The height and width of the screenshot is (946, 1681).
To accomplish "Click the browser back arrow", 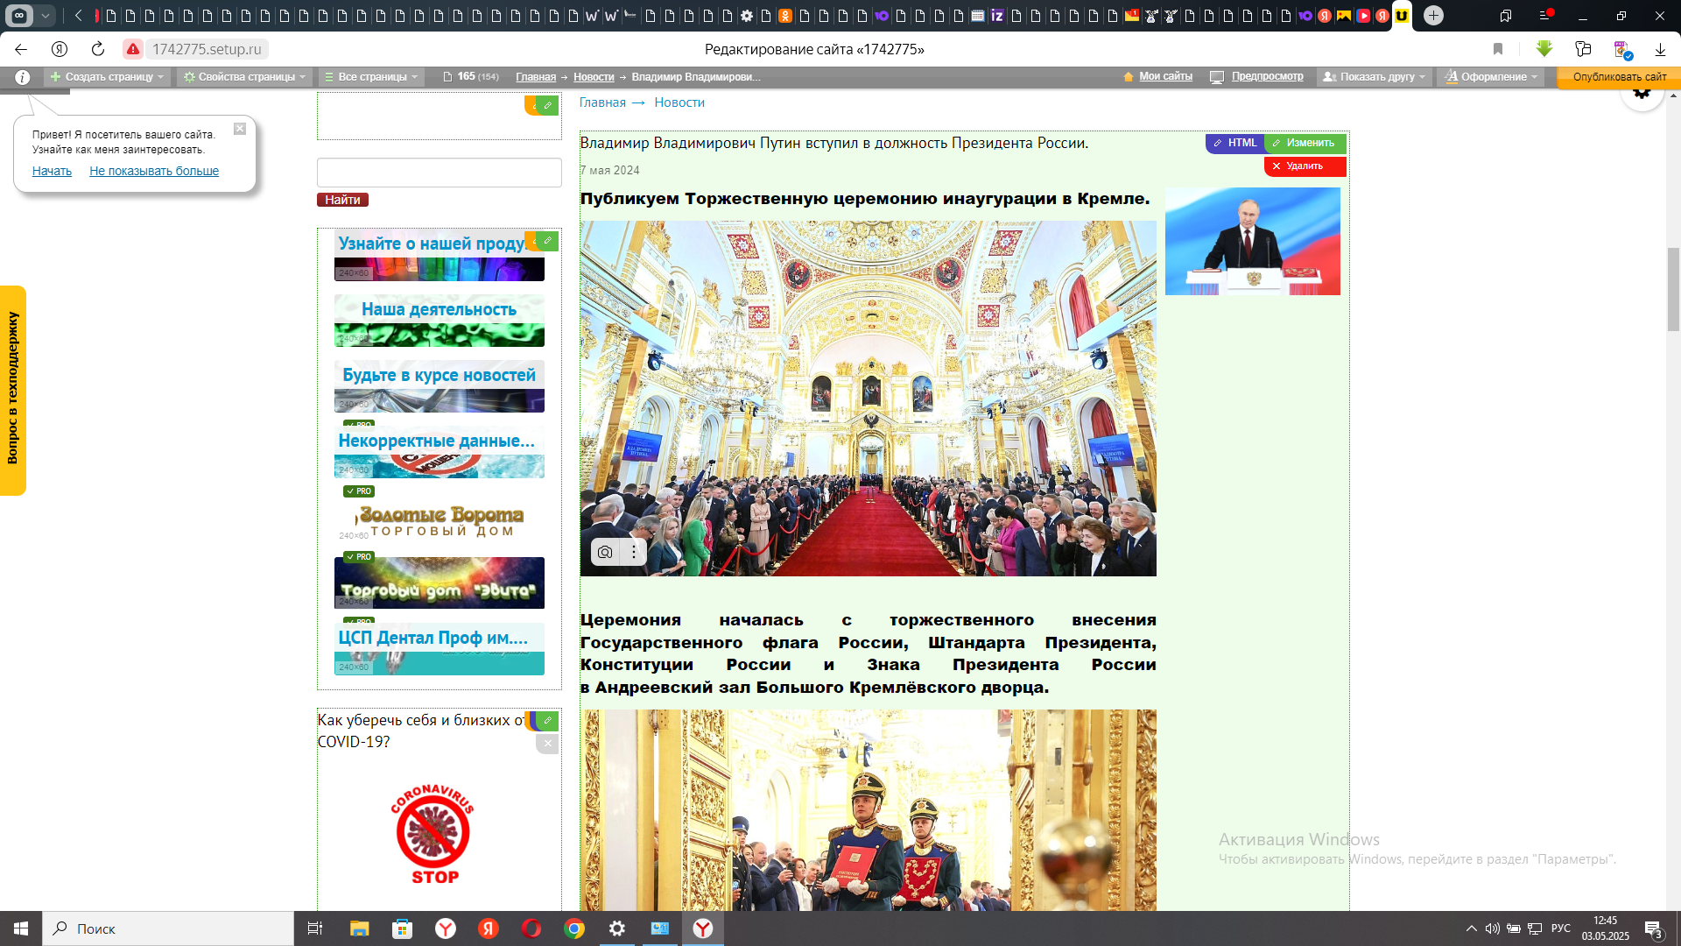I will click(21, 49).
